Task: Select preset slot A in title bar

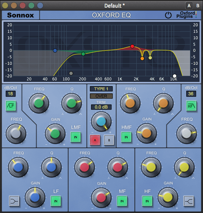Action: click(x=189, y=6)
